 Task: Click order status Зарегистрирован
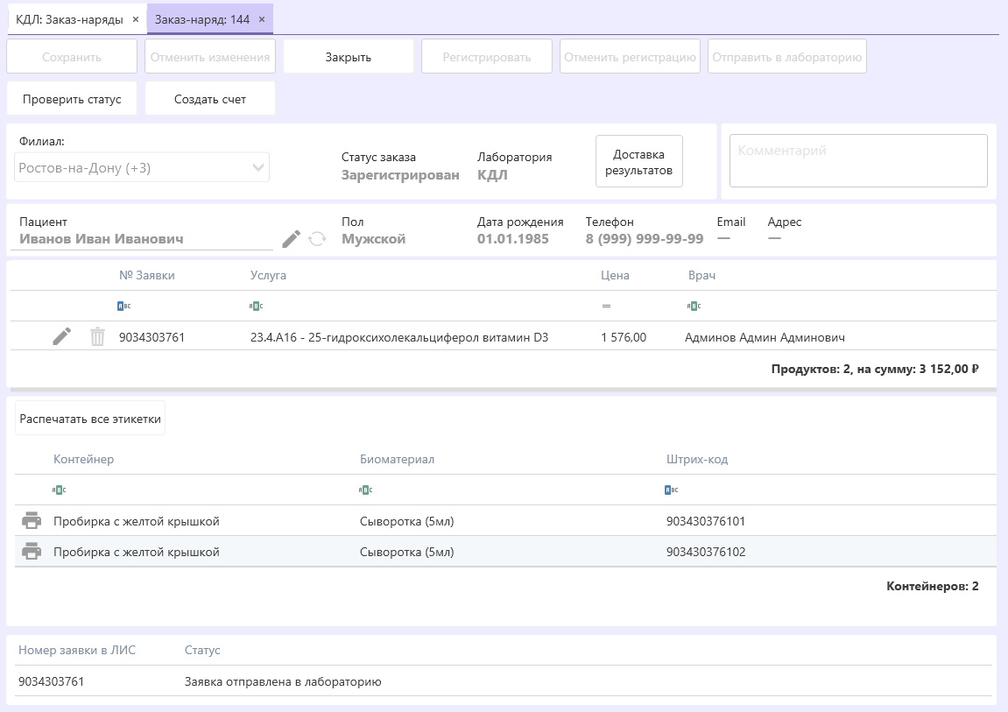pyautogui.click(x=400, y=175)
